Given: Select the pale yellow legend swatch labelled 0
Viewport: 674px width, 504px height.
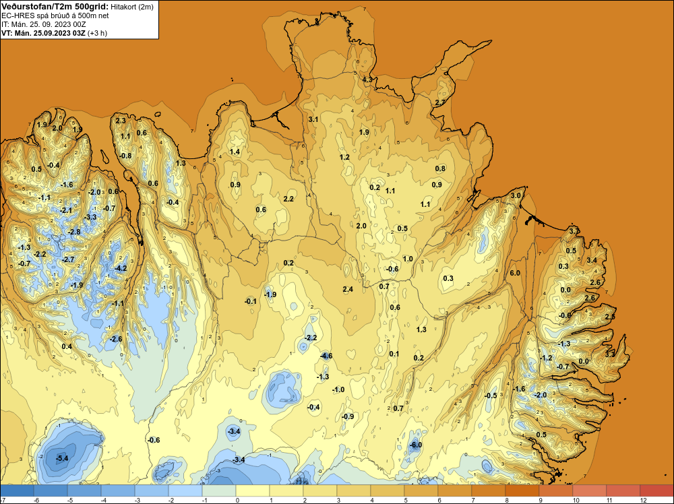Looking at the screenshot, I should (253, 491).
